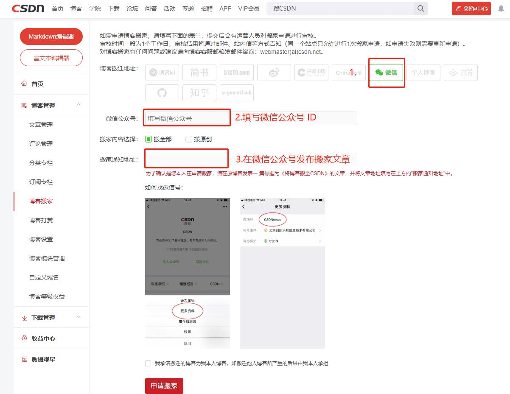
Task: Click the 创作中心 button
Action: pos(471,8)
